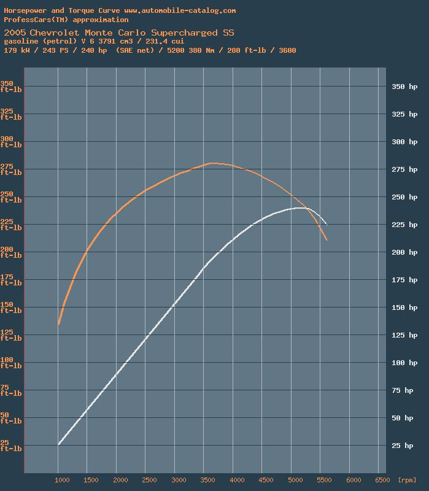Screen dimensions: 429x491
Task: Click the 25 hp right axis label
Action: coord(404,446)
